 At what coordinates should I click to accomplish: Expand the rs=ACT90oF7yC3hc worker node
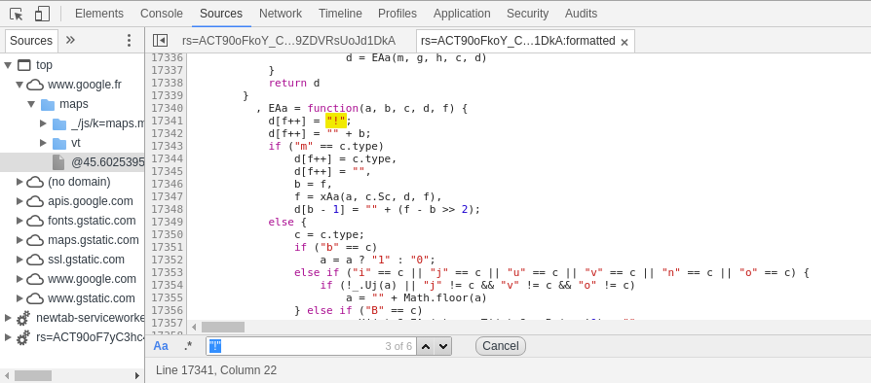click(x=8, y=337)
